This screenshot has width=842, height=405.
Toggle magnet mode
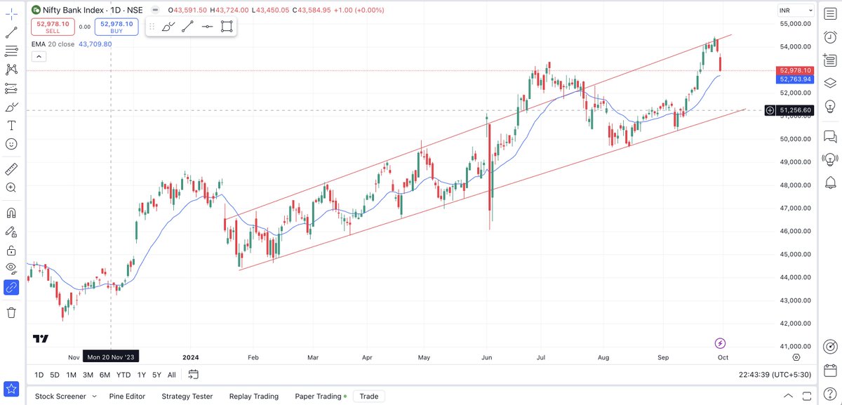11,213
